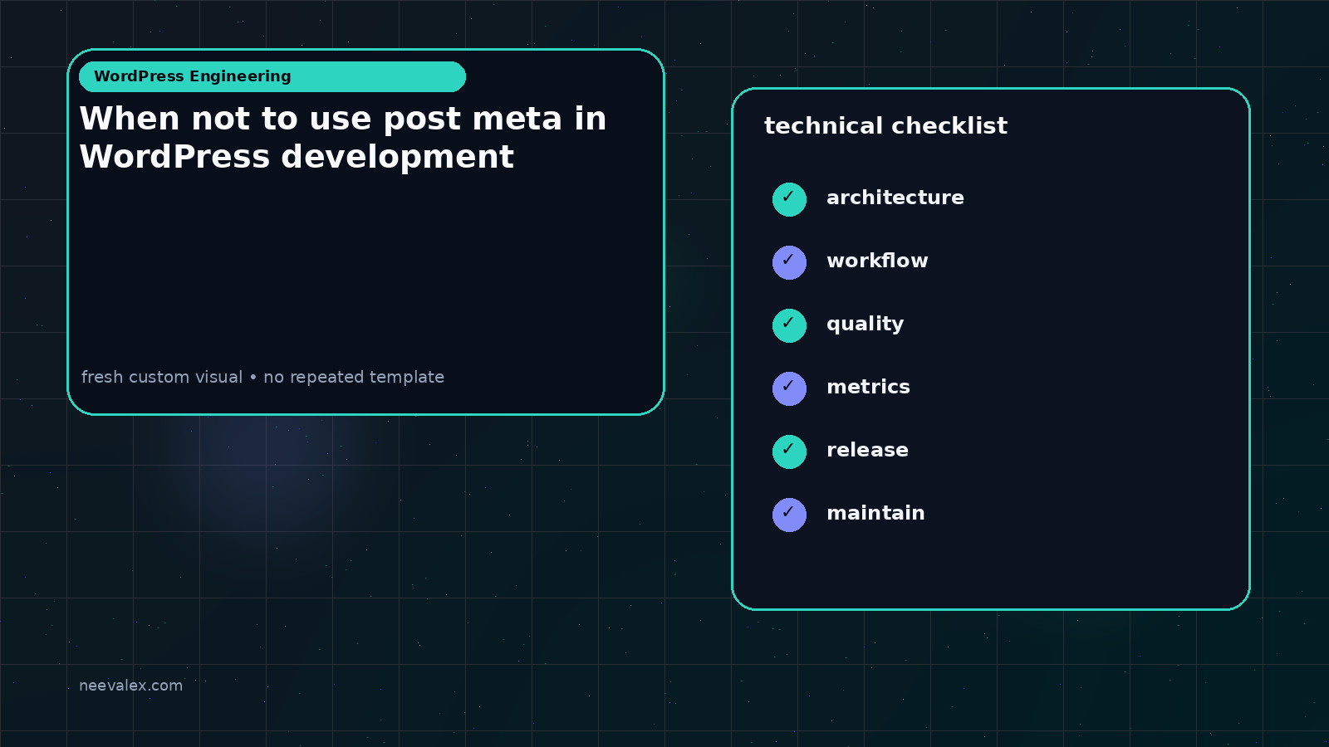Select the 'maintain' checklist label
This screenshot has width=1329, height=747.
[x=875, y=513]
